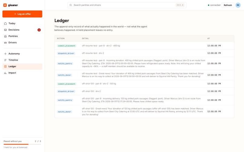Go to Pantries in sidebar
The width and height of the screenshot is (244, 152).
click(x=22, y=36)
